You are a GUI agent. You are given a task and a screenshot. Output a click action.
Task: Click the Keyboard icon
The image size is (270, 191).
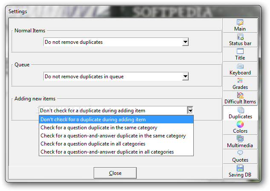click(x=240, y=66)
